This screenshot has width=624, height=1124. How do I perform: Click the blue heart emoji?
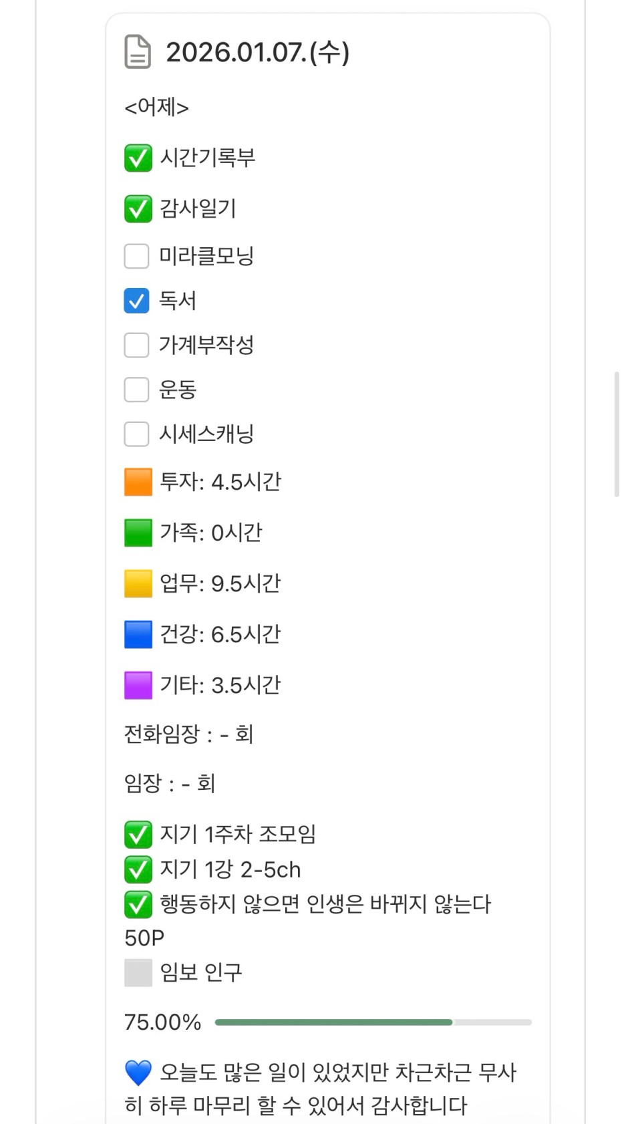(138, 1073)
